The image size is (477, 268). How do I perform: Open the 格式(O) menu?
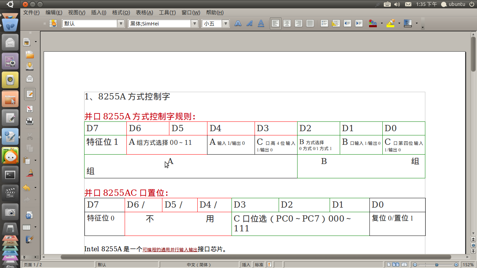coord(121,13)
